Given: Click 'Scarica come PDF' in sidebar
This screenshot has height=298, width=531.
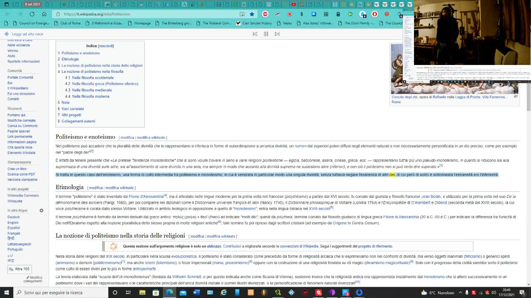Looking at the screenshot, I should click(21, 174).
